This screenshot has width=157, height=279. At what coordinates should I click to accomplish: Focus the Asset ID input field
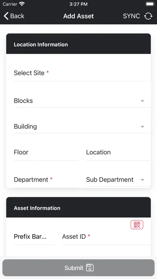(x=106, y=237)
